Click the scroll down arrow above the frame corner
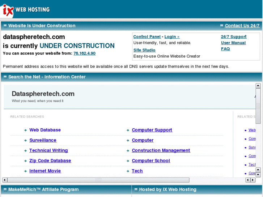 (258, 175)
